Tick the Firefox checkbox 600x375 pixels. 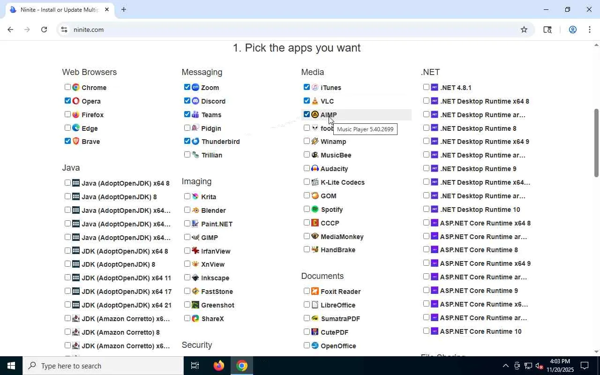pos(67,114)
